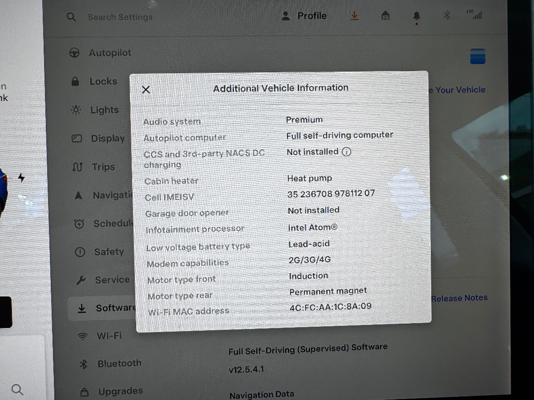Click the exclamation icon beside Safety

coord(80,252)
